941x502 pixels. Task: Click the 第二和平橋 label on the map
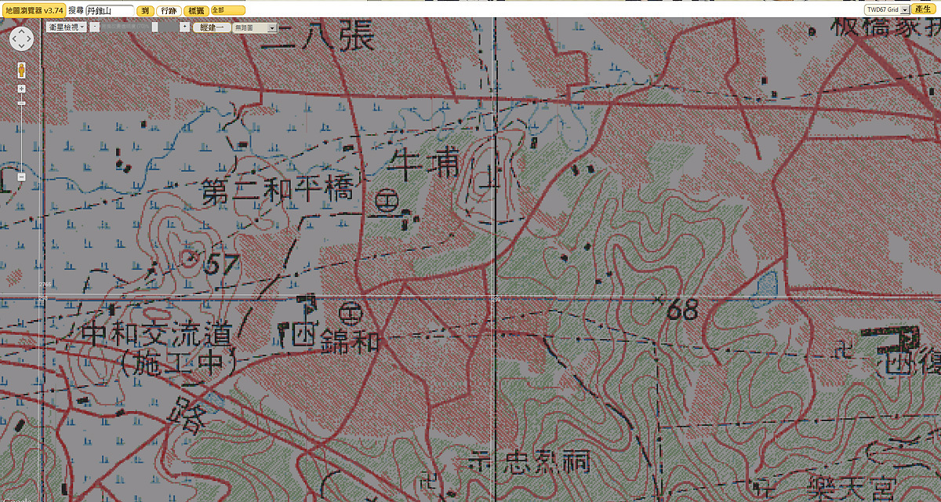tap(279, 191)
